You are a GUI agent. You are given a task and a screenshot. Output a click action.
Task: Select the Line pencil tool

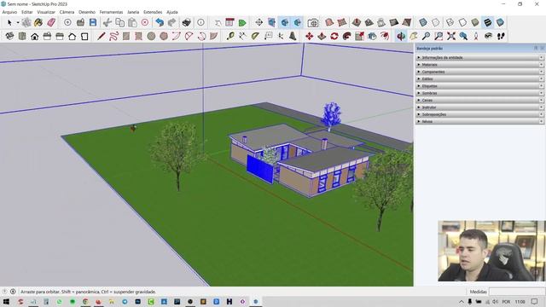(x=102, y=36)
